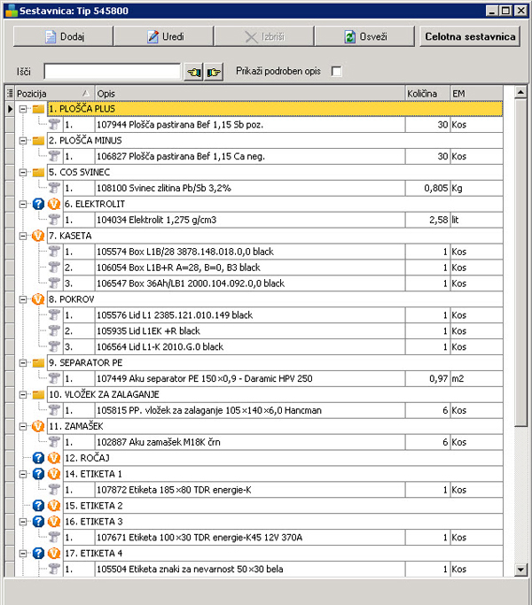Select the 15. ETIKETA 2 group row
The width and height of the screenshot is (532, 605).
click(283, 506)
